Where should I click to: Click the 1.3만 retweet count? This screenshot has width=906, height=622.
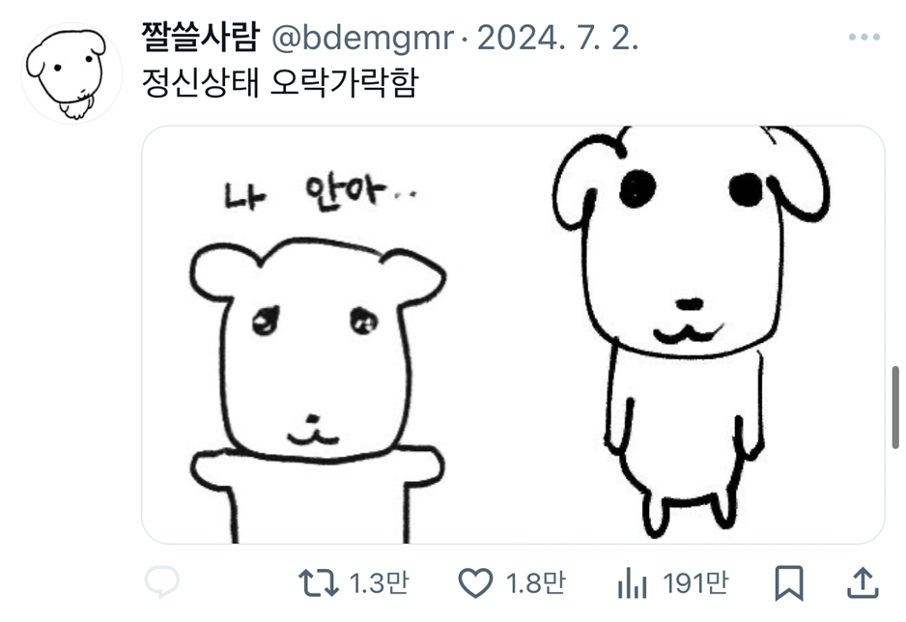coord(379,582)
